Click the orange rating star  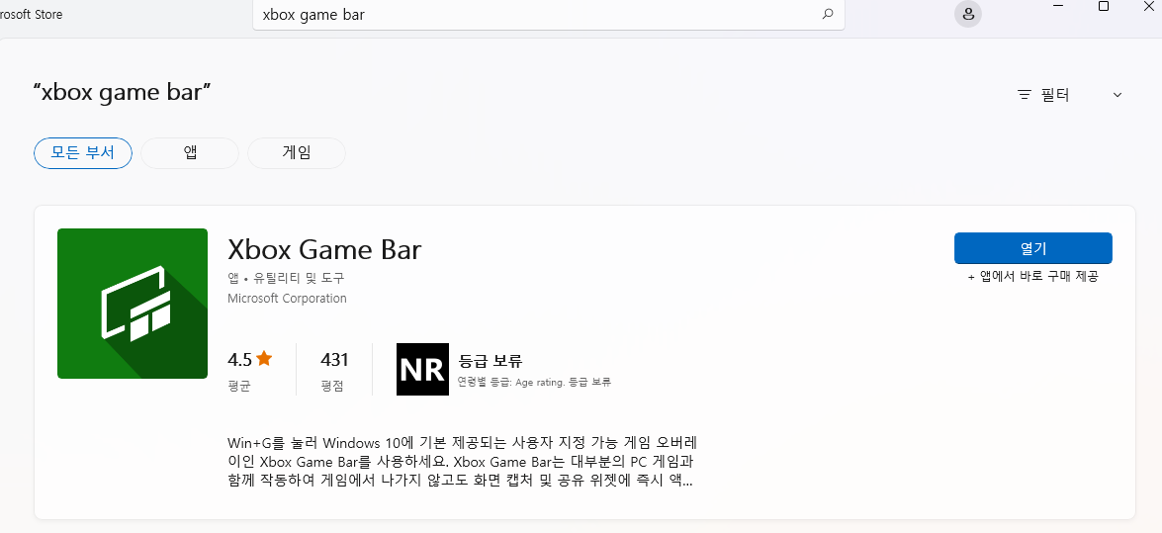point(265,359)
